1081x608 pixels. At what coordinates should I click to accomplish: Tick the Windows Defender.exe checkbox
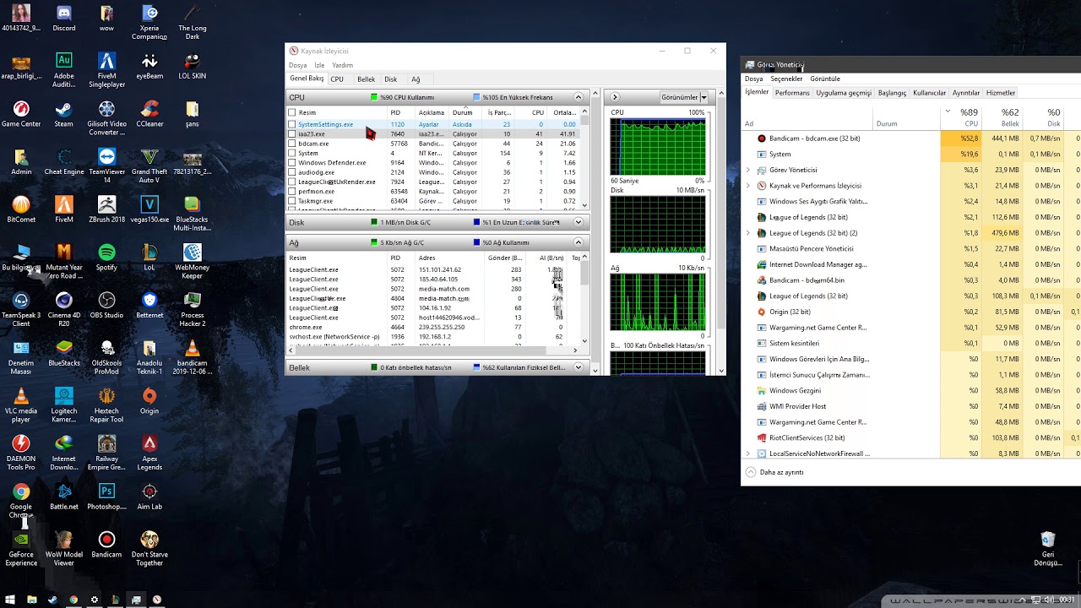(292, 162)
